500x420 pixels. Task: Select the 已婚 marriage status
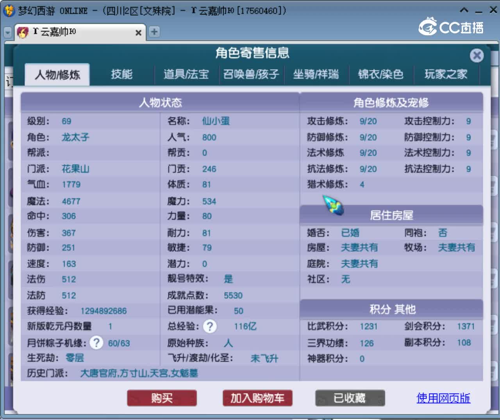pos(350,233)
